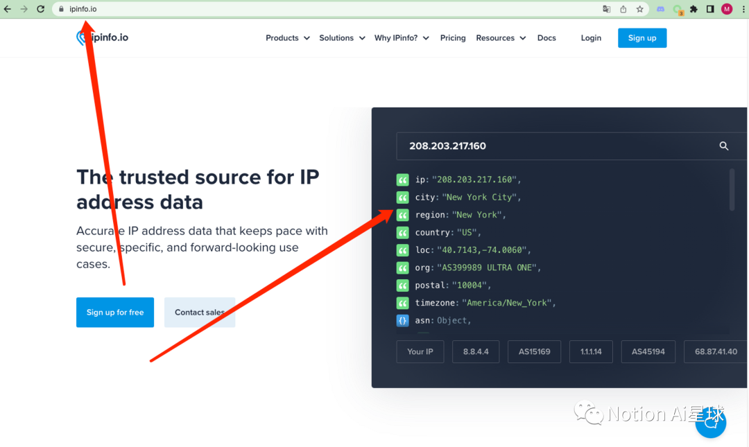749x447 pixels.
Task: Go to the Pricing page
Action: coord(453,38)
